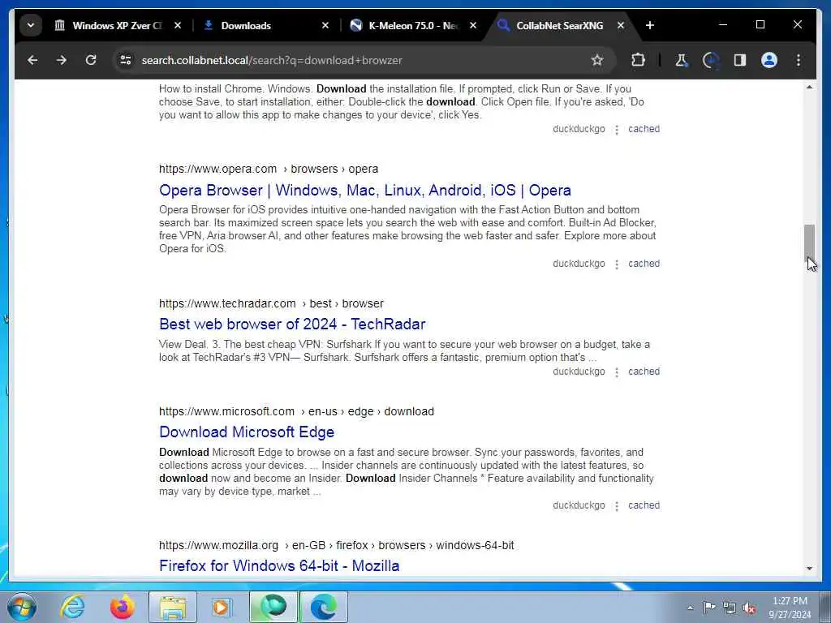Expand options dots beside Microsoft Edge result

617,506
